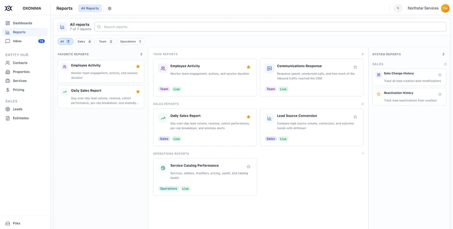Open Properties from the sidebar
Viewport: 453px width, 229px height.
(25, 72)
